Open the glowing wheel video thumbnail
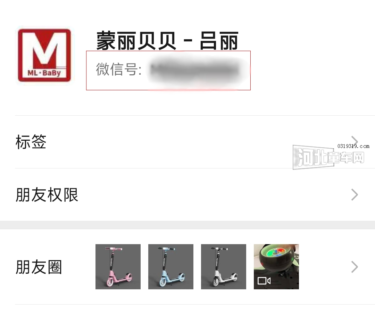 pos(276,267)
